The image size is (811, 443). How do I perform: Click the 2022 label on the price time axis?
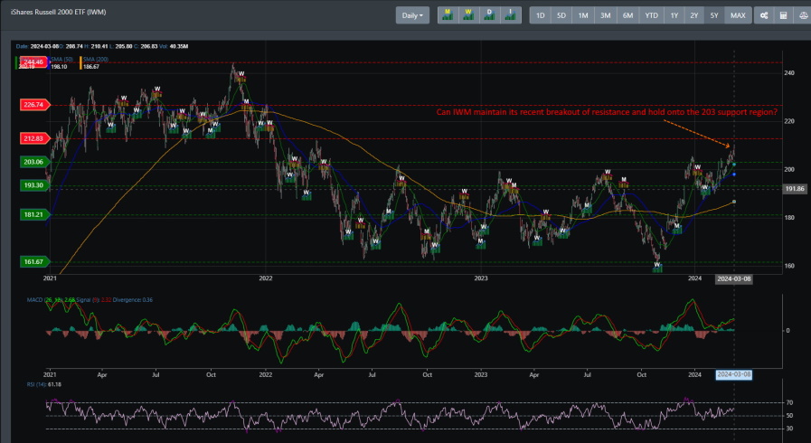(265, 278)
